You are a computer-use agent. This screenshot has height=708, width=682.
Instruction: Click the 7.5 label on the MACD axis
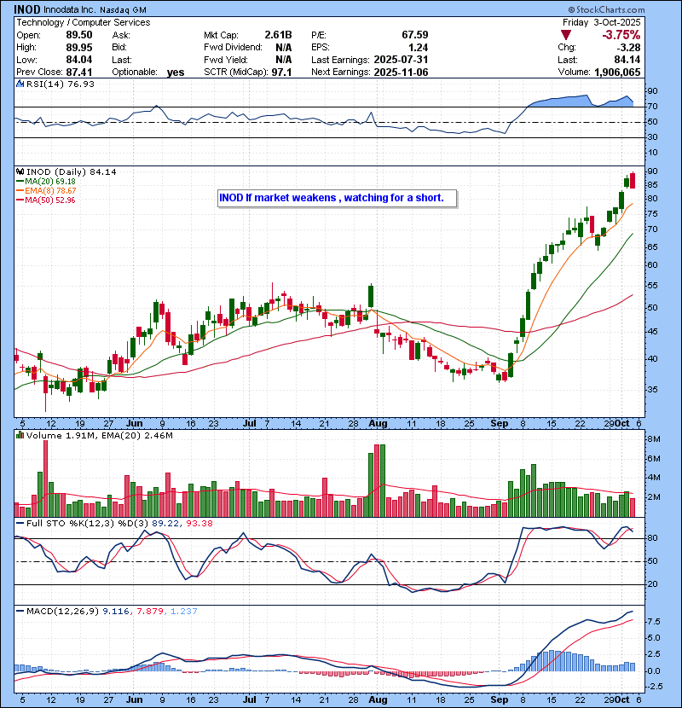coord(654,622)
